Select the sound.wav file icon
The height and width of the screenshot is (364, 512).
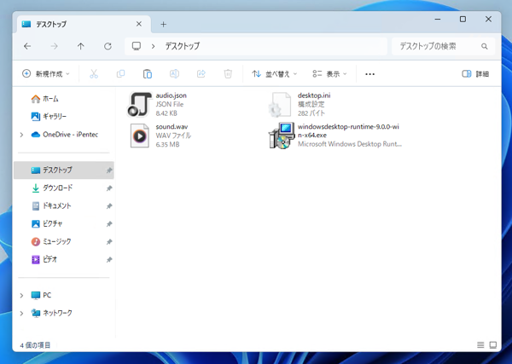139,136
